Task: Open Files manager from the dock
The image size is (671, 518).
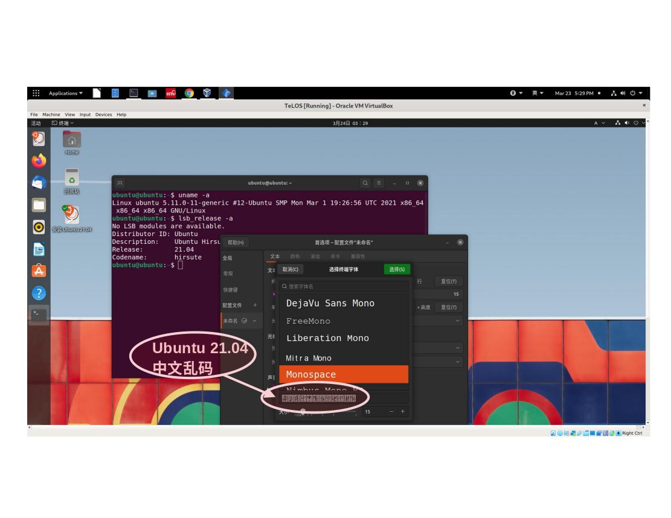Action: pyautogui.click(x=39, y=205)
